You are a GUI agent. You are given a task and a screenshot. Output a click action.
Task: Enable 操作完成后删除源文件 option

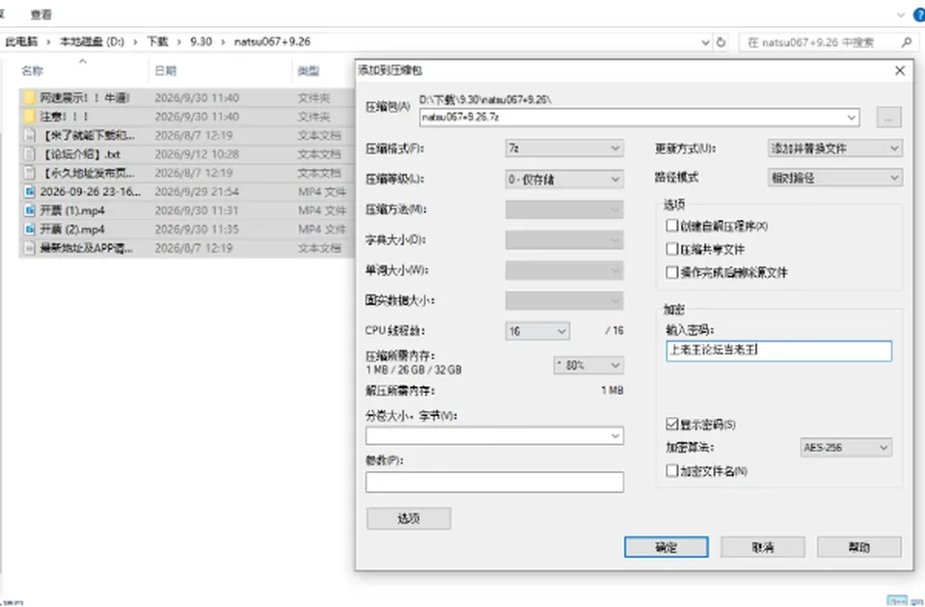[x=672, y=272]
